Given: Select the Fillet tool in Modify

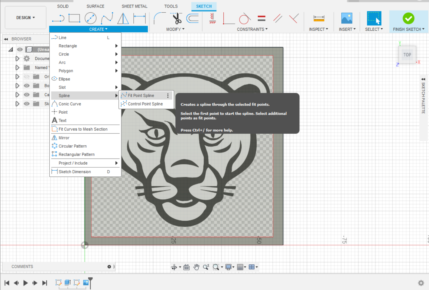Looking at the screenshot, I should click(159, 18).
